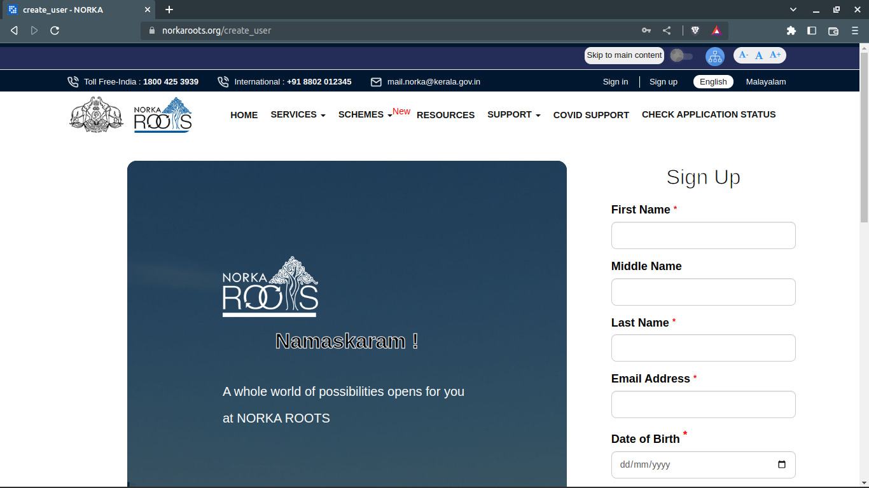Click the page vertical scrollbar thumb
This screenshot has width=869, height=488.
[x=864, y=137]
